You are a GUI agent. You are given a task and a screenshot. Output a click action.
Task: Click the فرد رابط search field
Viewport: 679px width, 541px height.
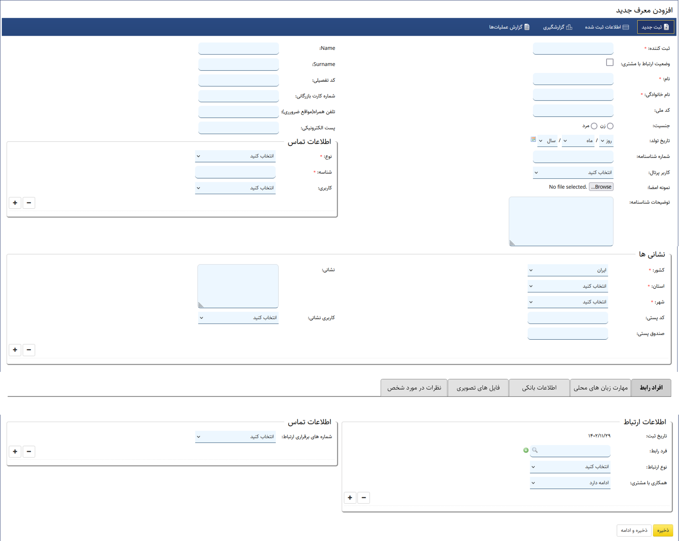570,451
